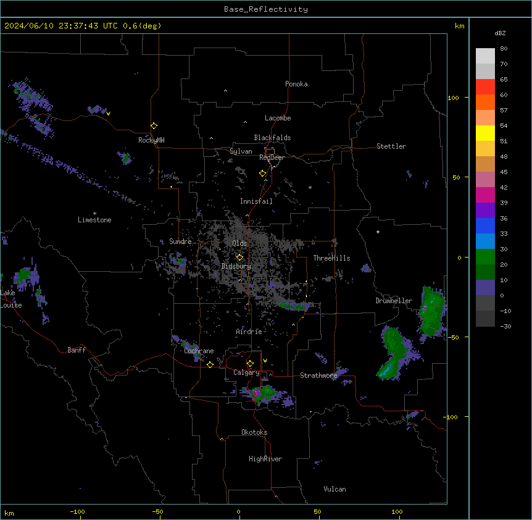532x520 pixels.
Task: Click the Banff label
Action: 77,350
